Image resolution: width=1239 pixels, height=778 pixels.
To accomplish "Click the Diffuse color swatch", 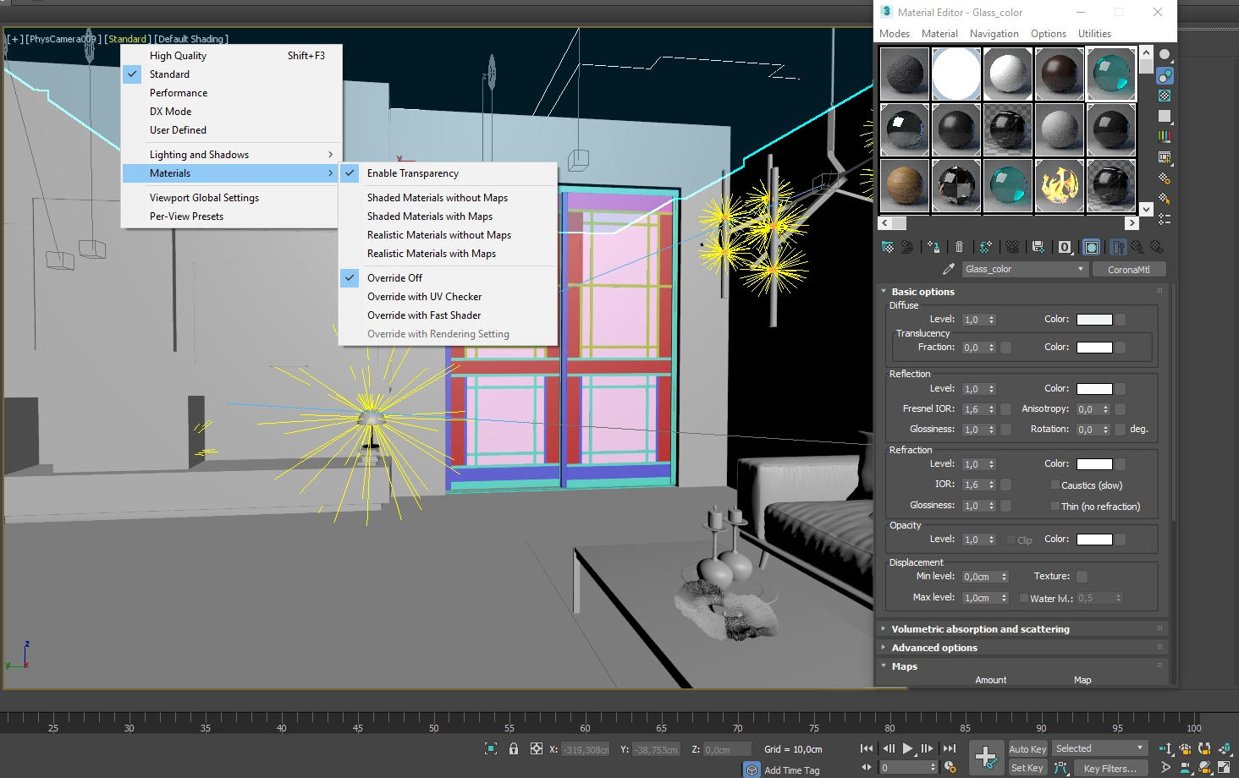I will click(1093, 320).
